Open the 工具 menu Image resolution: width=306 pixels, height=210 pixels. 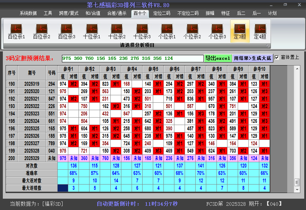click(x=48, y=13)
